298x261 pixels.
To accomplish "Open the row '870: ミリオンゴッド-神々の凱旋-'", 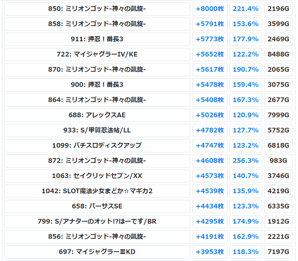I will point(97,70).
